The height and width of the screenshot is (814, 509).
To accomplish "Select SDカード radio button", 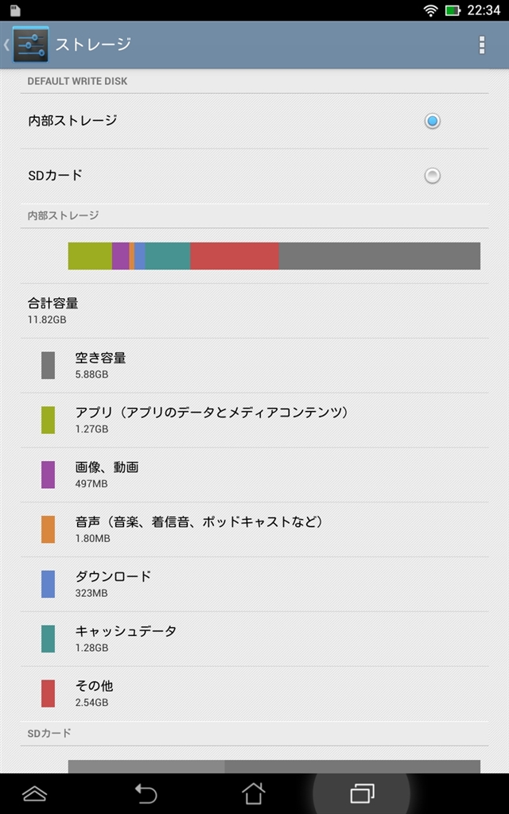I will point(432,176).
